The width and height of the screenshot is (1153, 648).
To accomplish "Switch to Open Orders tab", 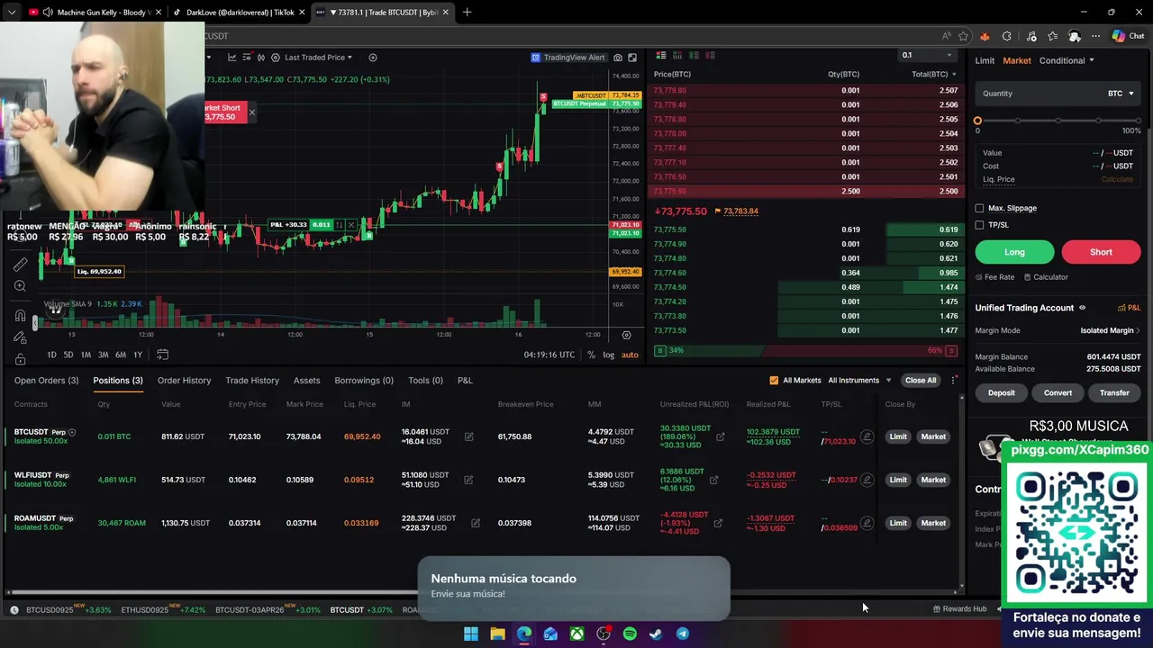I will tap(46, 380).
